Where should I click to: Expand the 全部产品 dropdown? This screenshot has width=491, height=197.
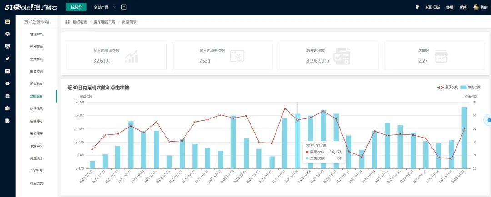pyautogui.click(x=105, y=7)
